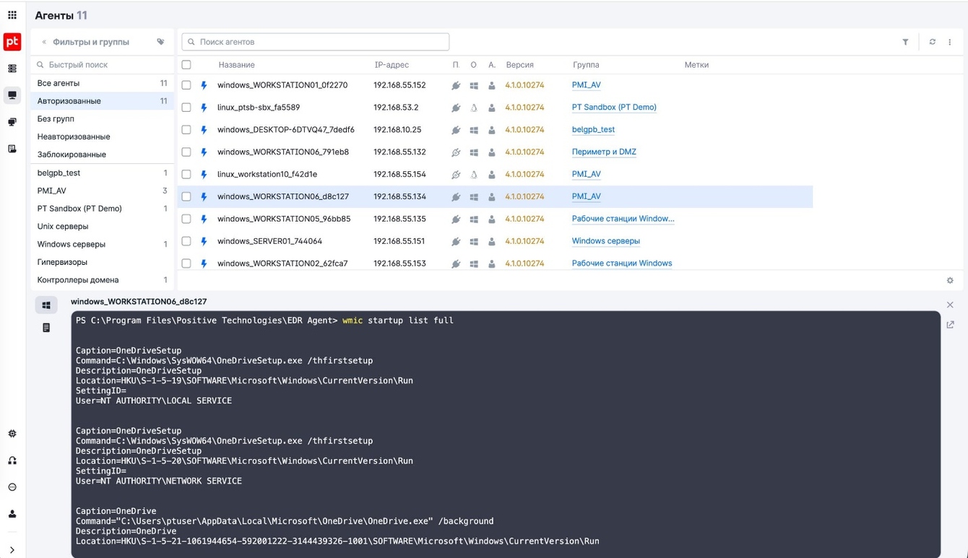This screenshot has height=558, width=968.
Task: Collapse the Фильтры и группы panel
Action: coord(44,42)
